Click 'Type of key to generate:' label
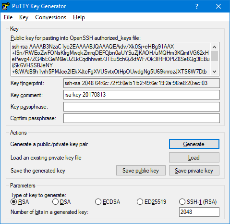 38,195
